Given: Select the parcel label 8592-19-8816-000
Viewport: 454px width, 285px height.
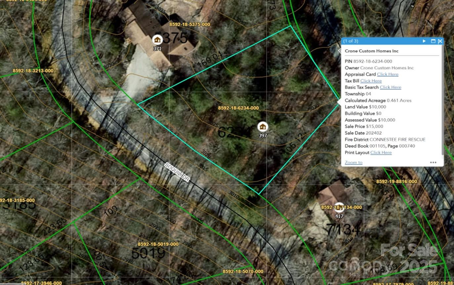Looking at the screenshot, I should click(x=396, y=181).
